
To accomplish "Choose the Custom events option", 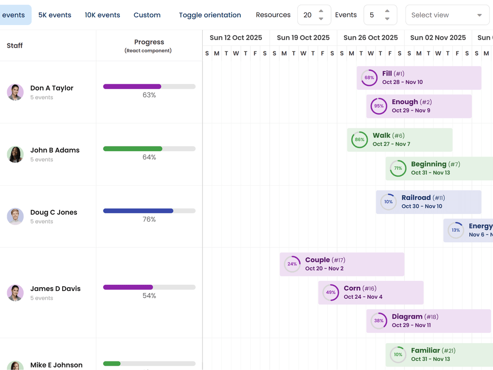I will click(147, 15).
